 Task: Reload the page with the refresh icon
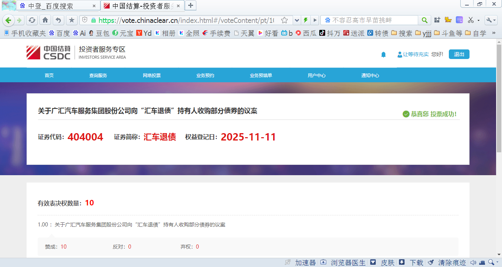click(32, 20)
